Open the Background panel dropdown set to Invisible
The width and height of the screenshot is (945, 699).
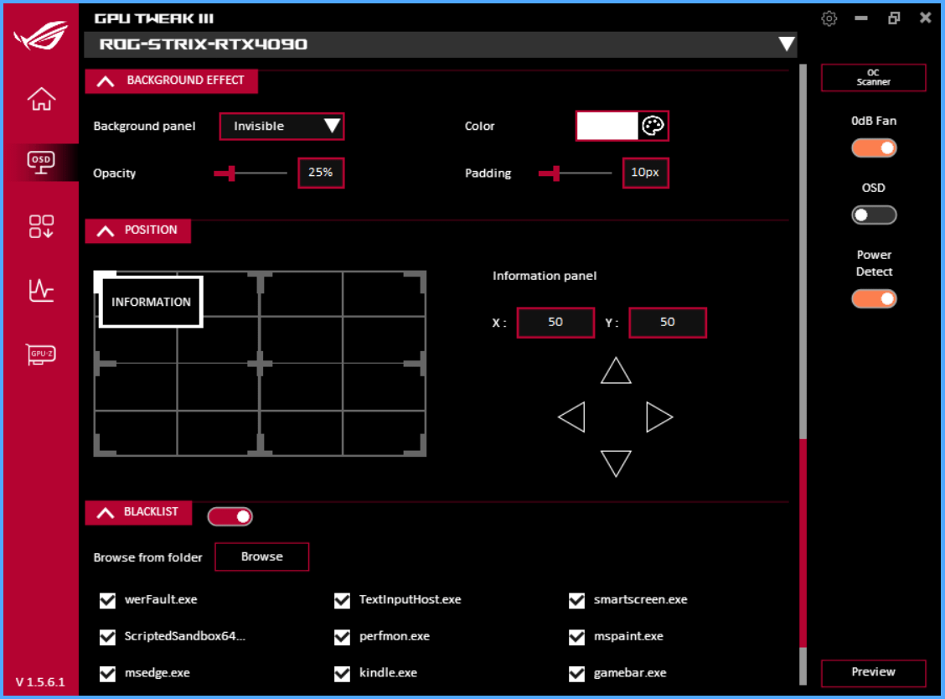point(282,126)
